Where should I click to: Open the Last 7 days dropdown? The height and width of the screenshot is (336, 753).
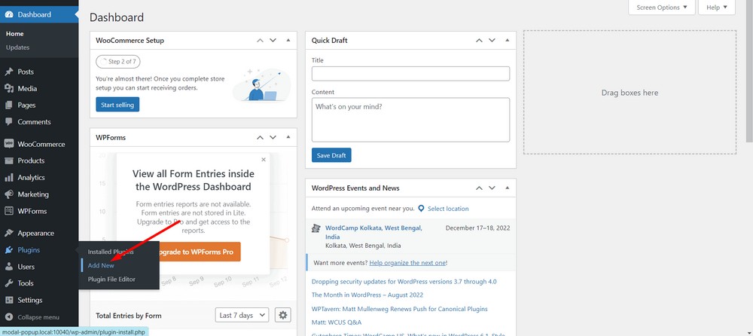coord(242,316)
